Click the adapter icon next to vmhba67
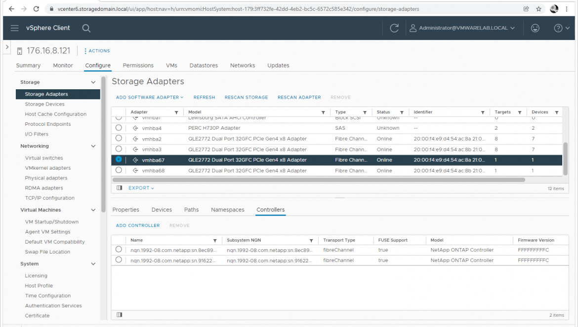 (135, 160)
